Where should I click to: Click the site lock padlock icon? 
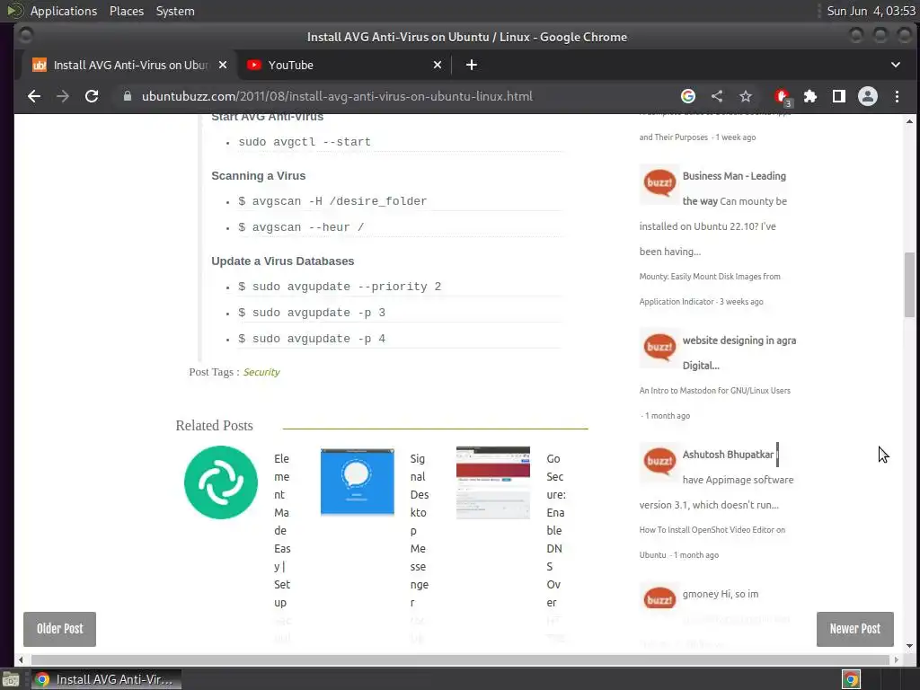point(128,95)
